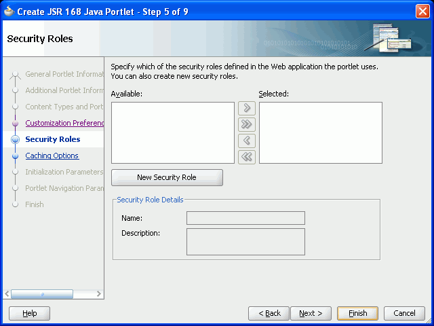Click the security role Description field
This screenshot has height=326, width=434.
point(245,241)
